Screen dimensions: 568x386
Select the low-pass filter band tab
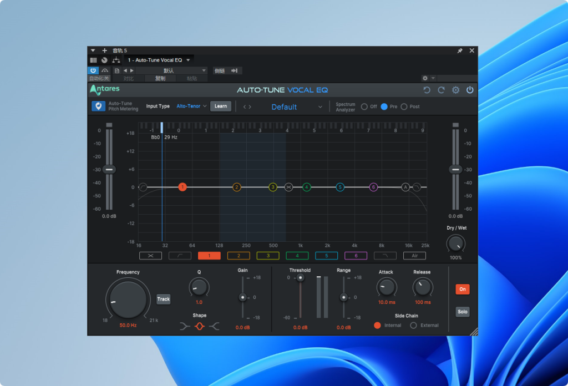tap(385, 256)
